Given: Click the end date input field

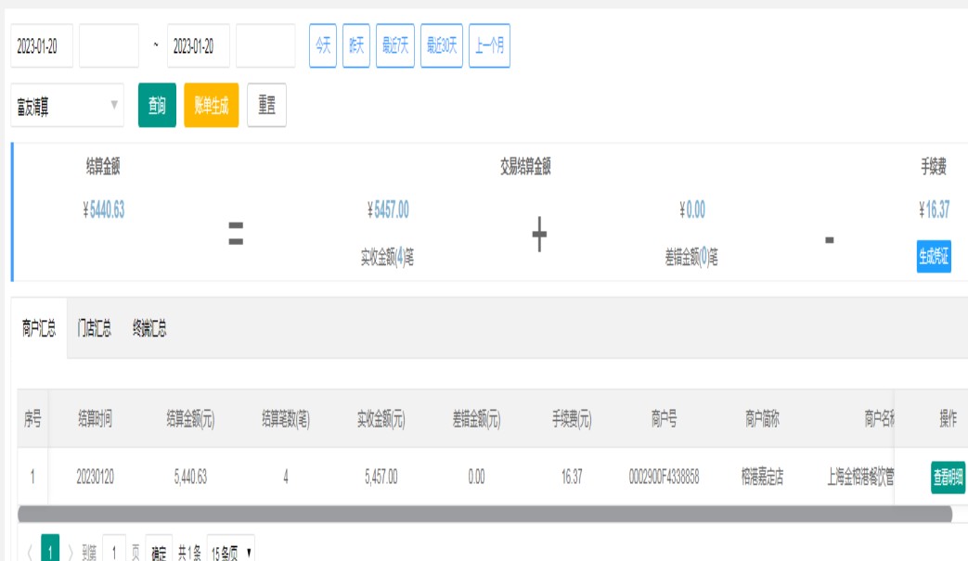Looking at the screenshot, I should coord(198,46).
